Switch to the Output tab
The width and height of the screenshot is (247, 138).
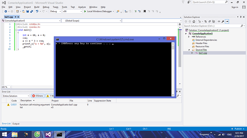click(16, 124)
